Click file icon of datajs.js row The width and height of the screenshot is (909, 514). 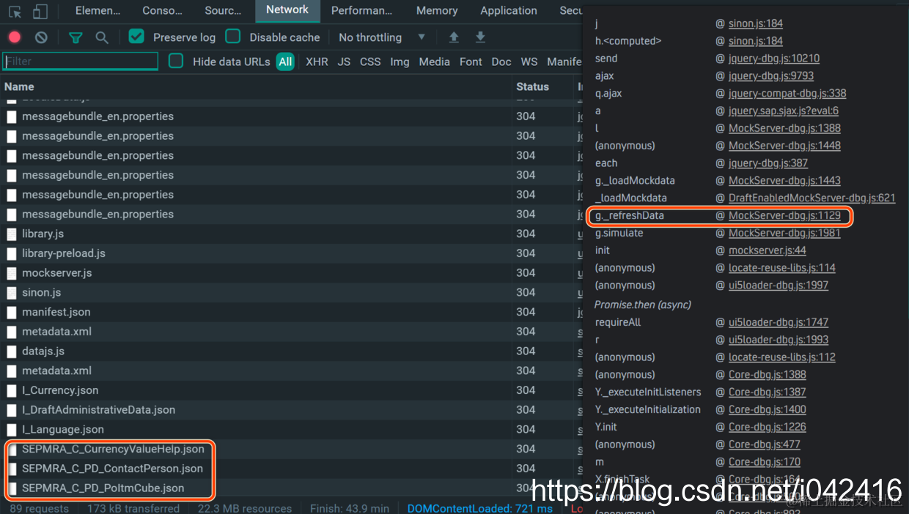[x=11, y=351]
